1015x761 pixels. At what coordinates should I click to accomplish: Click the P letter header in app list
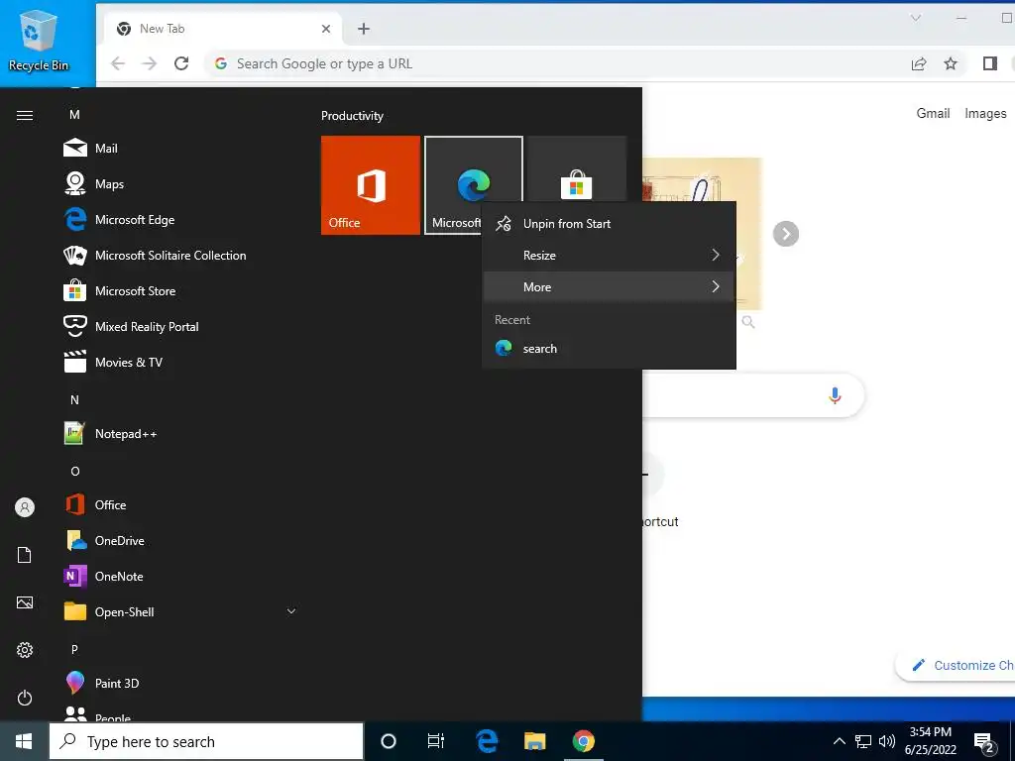click(x=74, y=649)
